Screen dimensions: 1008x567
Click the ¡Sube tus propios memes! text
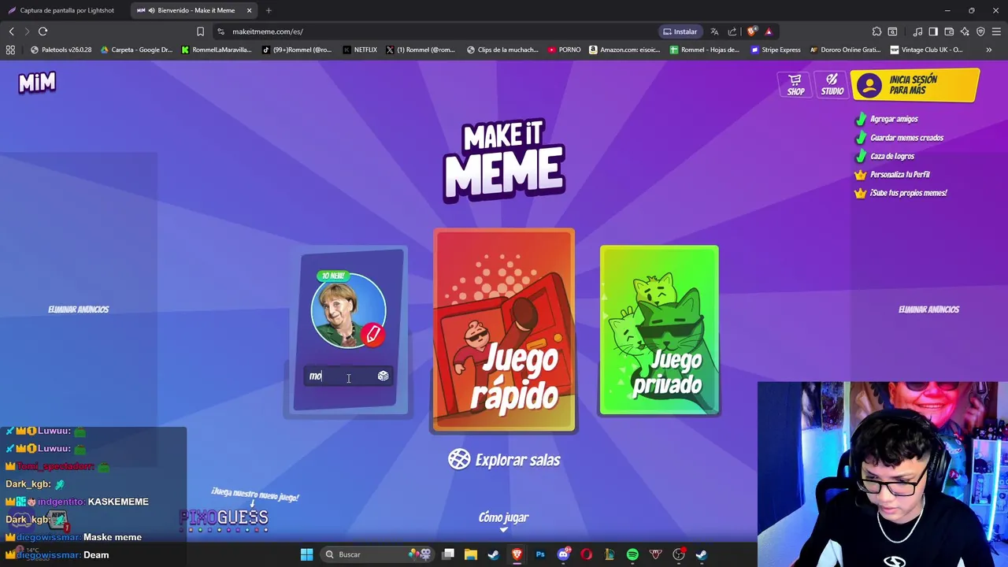pos(908,193)
